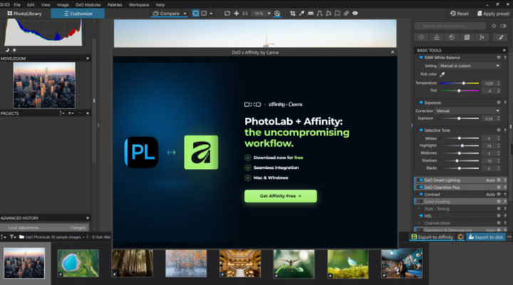Screen dimensions: 513x285
Task: Click the Pick color eyedropper in White Balance
Action: pos(442,74)
